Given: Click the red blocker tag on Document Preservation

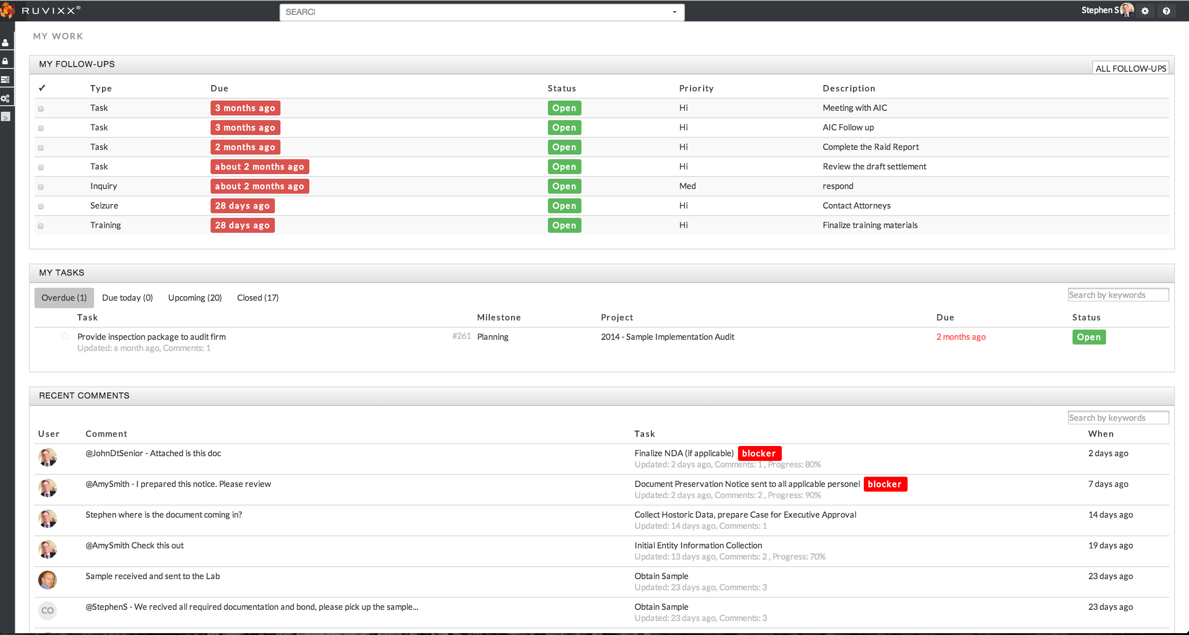Looking at the screenshot, I should click(885, 484).
